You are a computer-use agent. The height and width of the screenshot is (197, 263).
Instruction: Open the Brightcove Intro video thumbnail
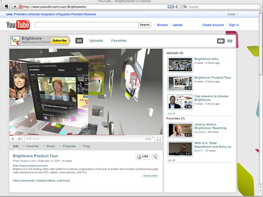(x=180, y=65)
